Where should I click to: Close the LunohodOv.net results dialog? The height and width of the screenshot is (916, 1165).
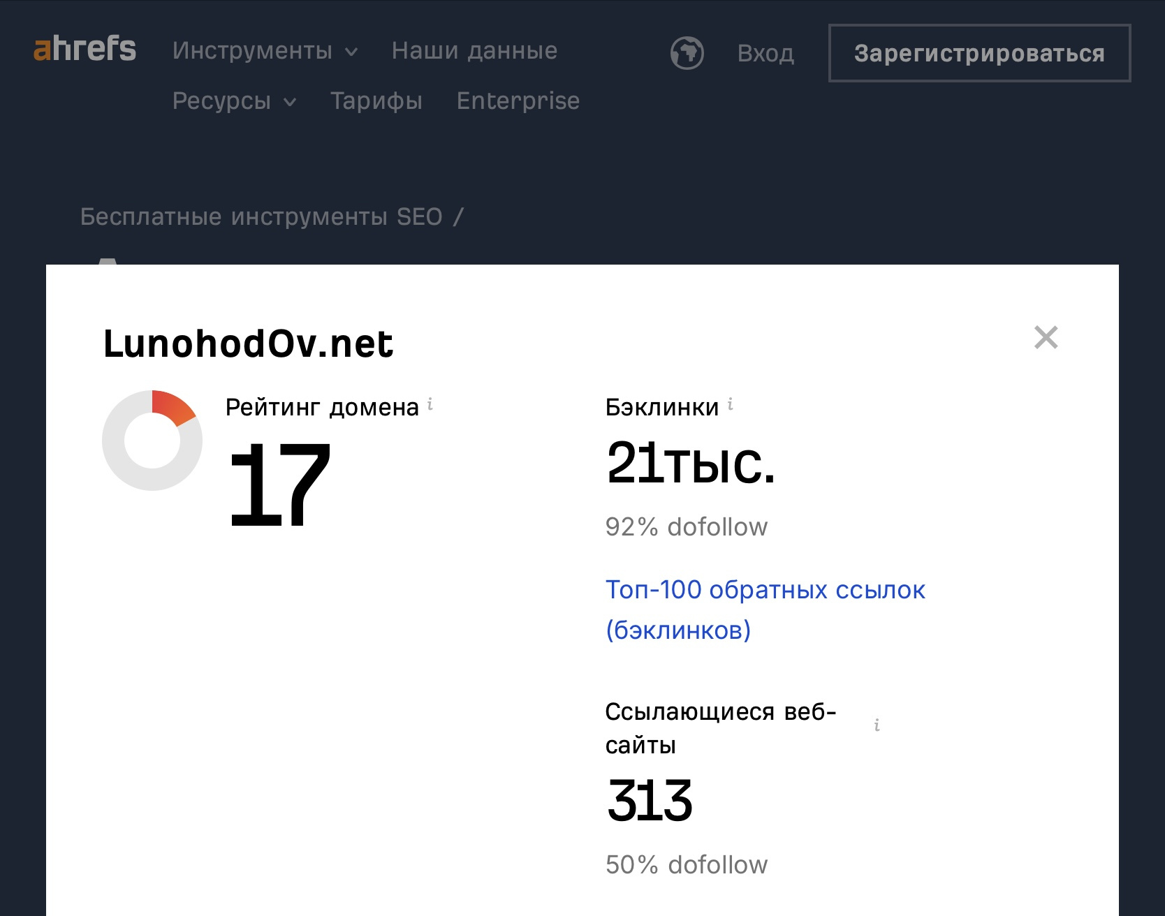click(x=1046, y=337)
